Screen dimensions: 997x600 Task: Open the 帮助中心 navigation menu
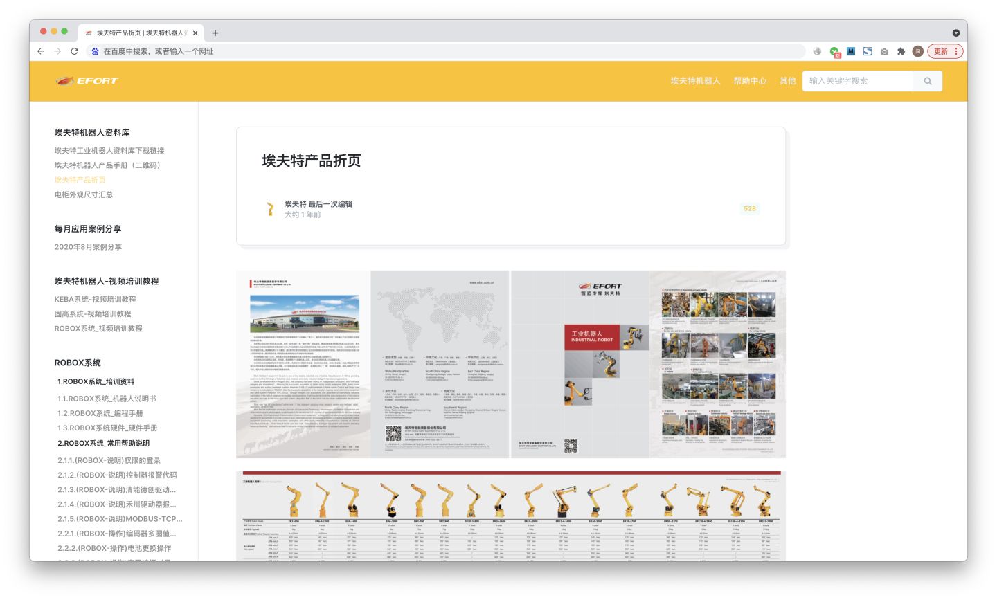tap(750, 81)
